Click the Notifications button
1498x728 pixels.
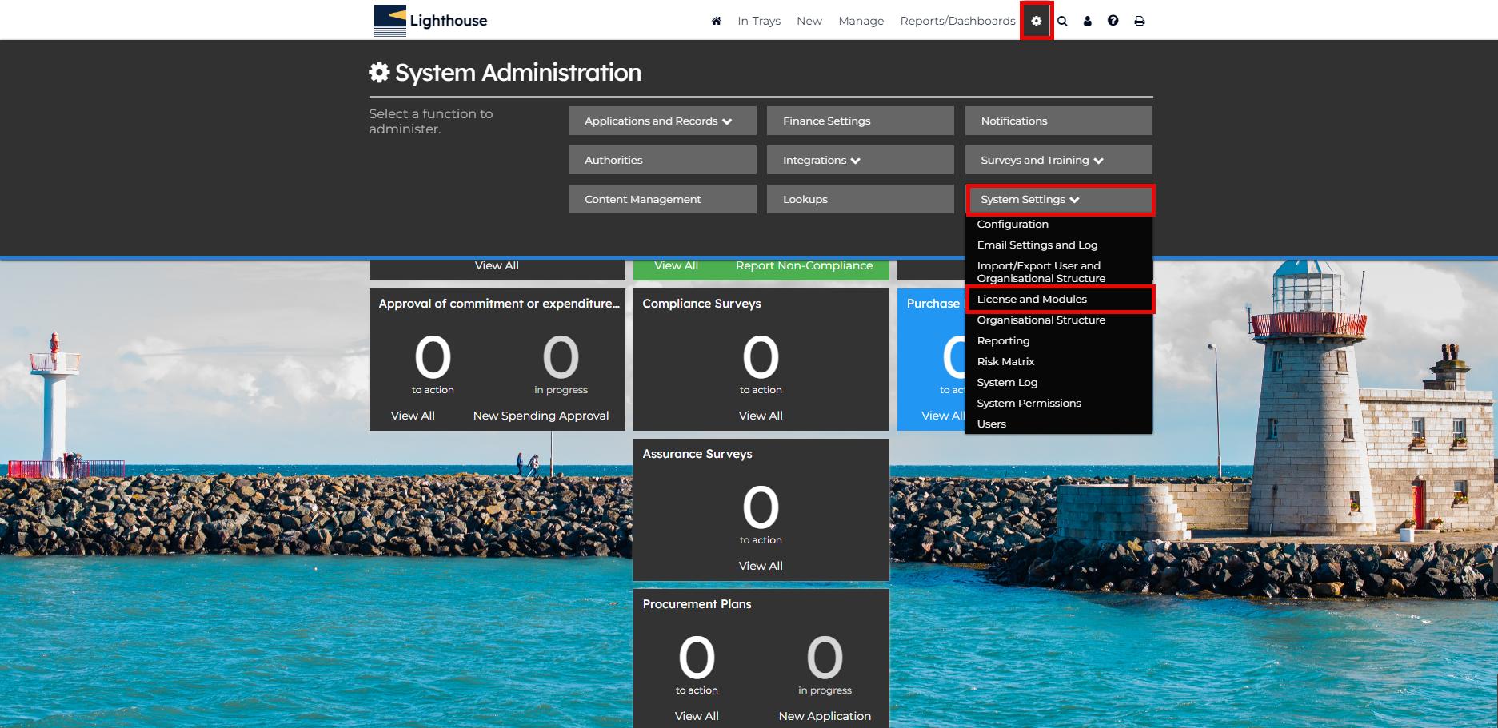click(1057, 121)
